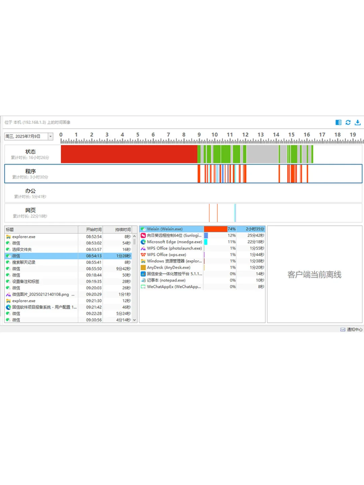
Task: Click the wide gray segment in 状态 timeline
Action: (262, 154)
